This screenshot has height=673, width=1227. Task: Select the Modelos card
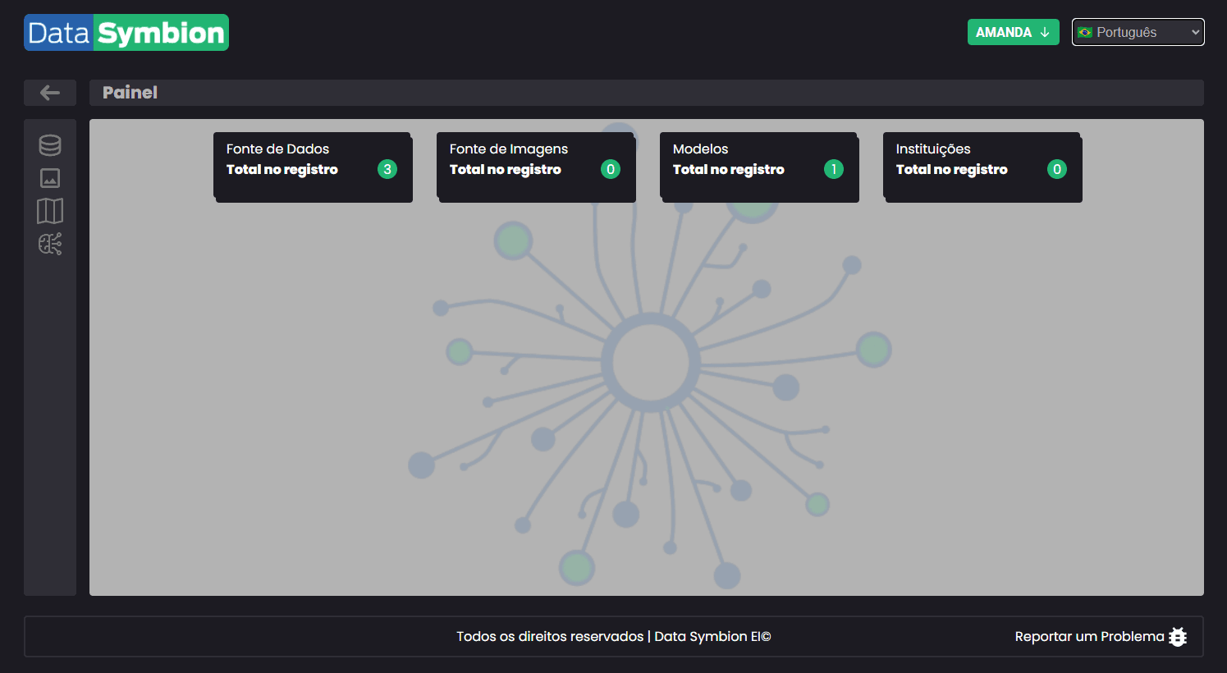click(x=758, y=166)
